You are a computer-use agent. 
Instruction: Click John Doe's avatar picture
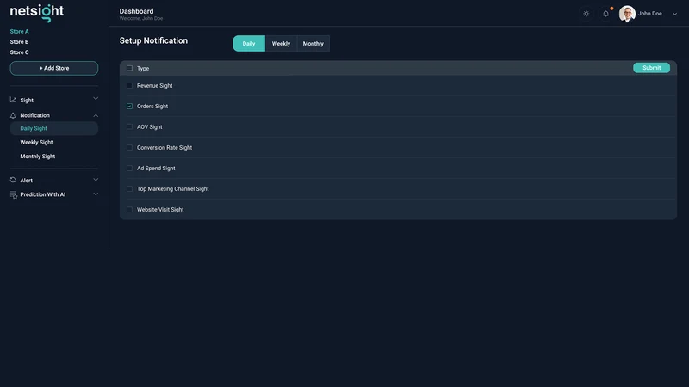coord(627,14)
